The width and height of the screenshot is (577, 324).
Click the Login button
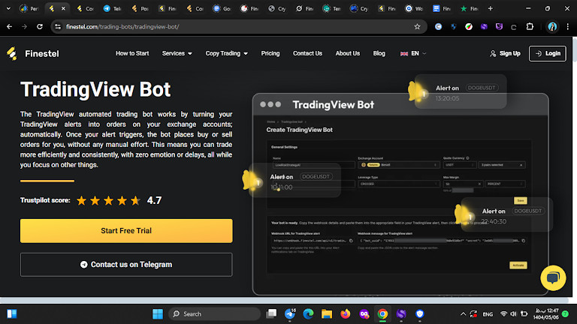tap(548, 54)
